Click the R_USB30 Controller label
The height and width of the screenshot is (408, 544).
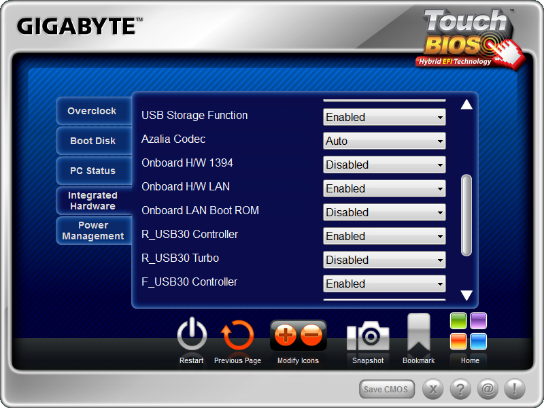point(190,234)
